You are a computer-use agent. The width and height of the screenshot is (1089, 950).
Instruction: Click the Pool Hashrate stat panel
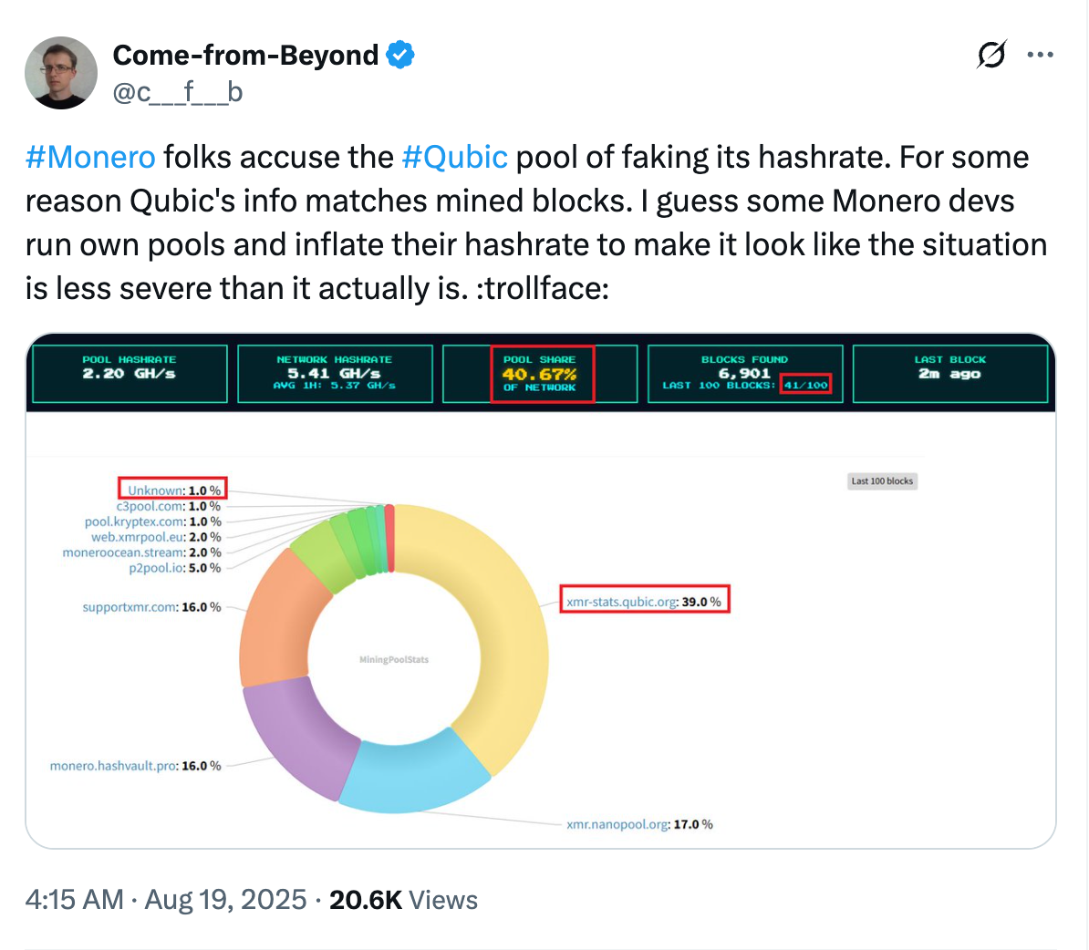click(129, 373)
